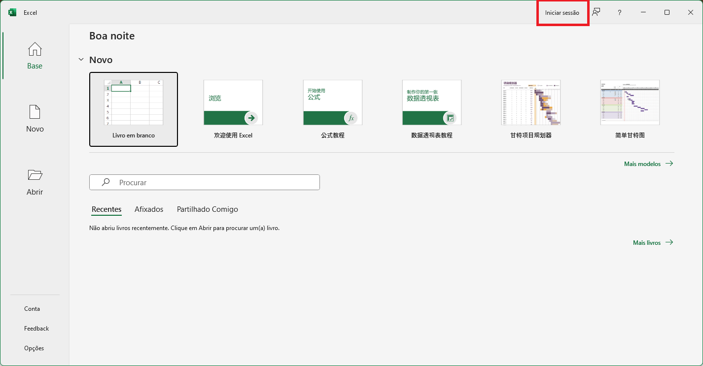
Task: Collapse the Novo section chevron
Action: (x=81, y=60)
